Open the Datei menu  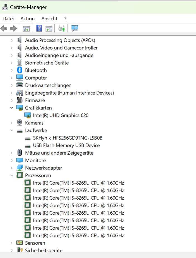(8, 19)
